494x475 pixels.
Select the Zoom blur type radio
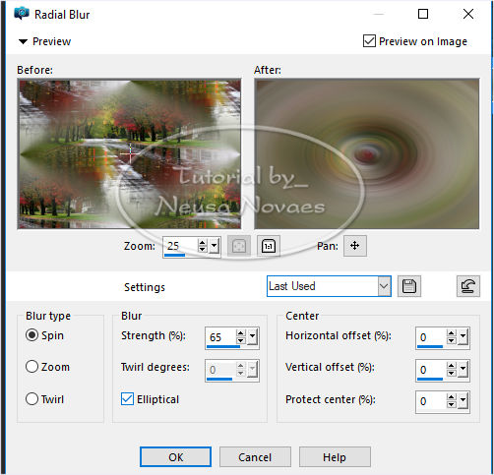pyautogui.click(x=32, y=367)
